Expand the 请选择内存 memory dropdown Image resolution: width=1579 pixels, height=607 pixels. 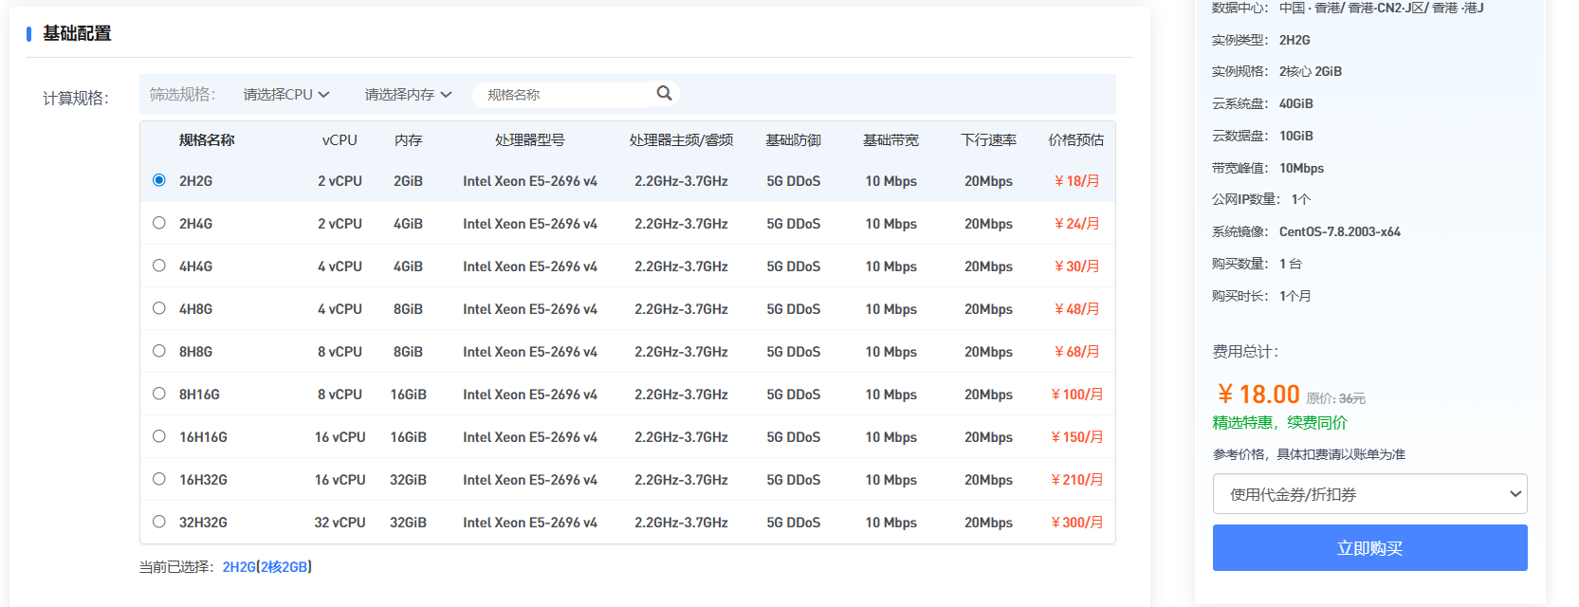[x=408, y=95]
